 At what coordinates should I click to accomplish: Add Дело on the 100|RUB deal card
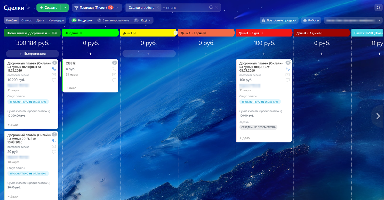pyautogui.click(x=244, y=138)
